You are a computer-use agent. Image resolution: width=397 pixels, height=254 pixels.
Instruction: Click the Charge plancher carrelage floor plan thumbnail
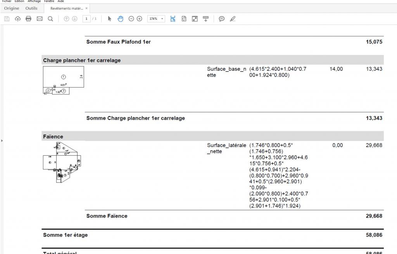pyautogui.click(x=63, y=81)
